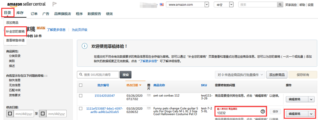
Task: Open the www.amazon.com marketplace dropdown
Action: [187, 4]
